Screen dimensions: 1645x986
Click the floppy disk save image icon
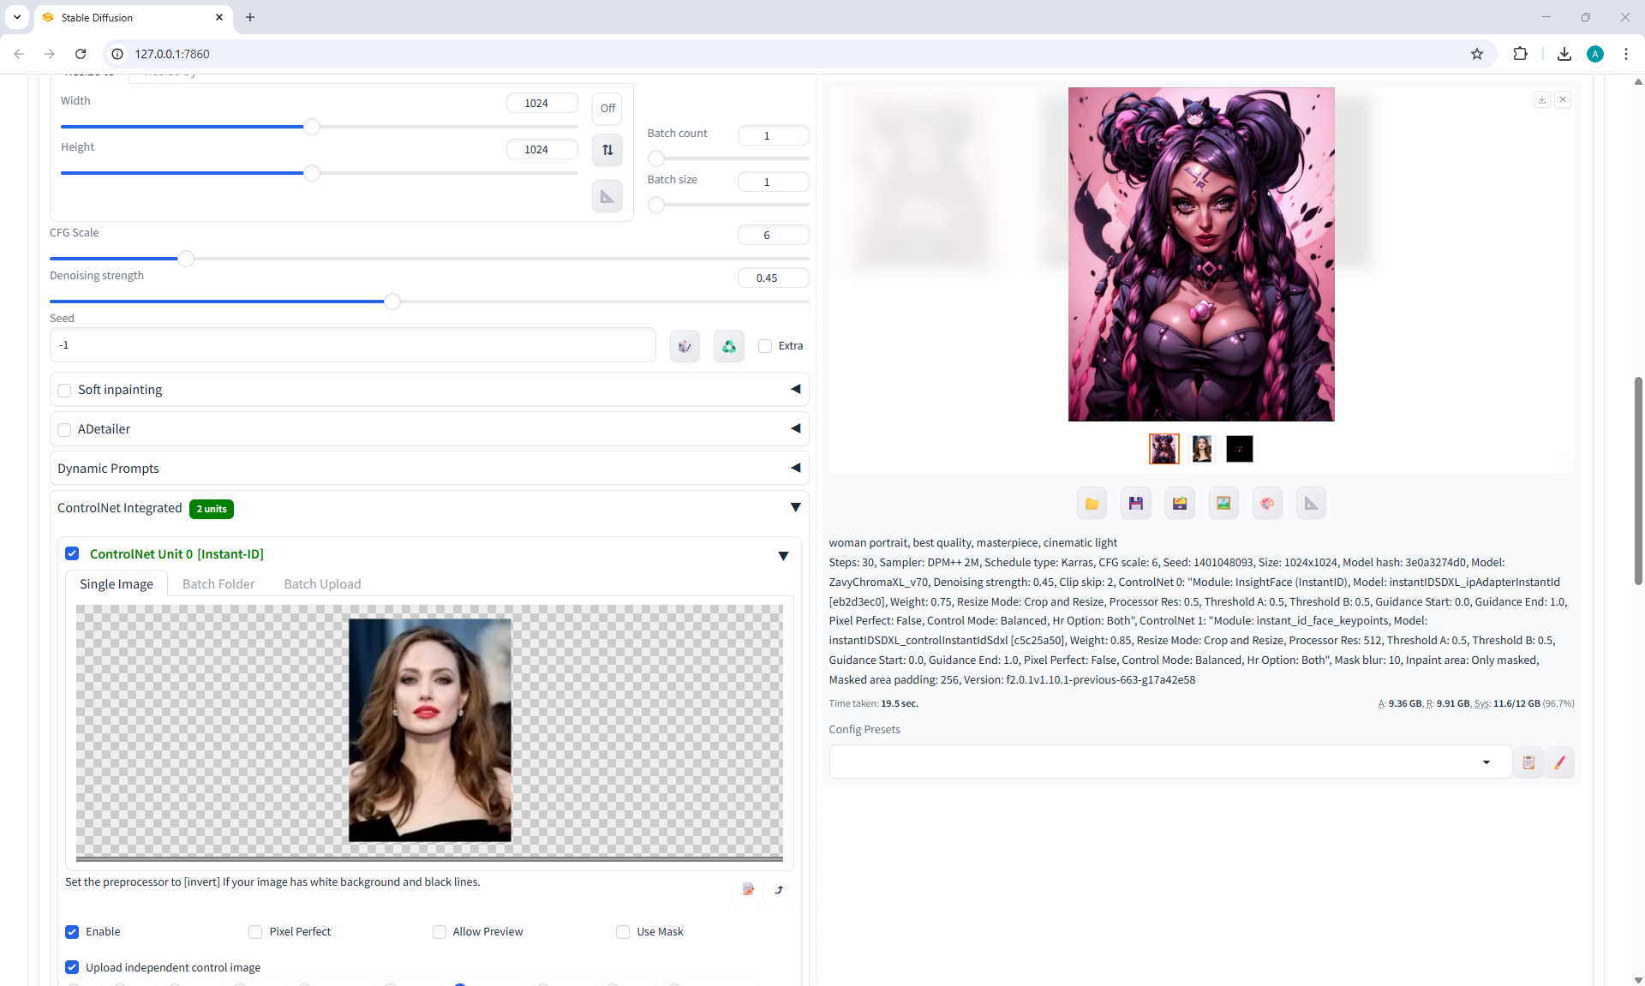(1135, 504)
